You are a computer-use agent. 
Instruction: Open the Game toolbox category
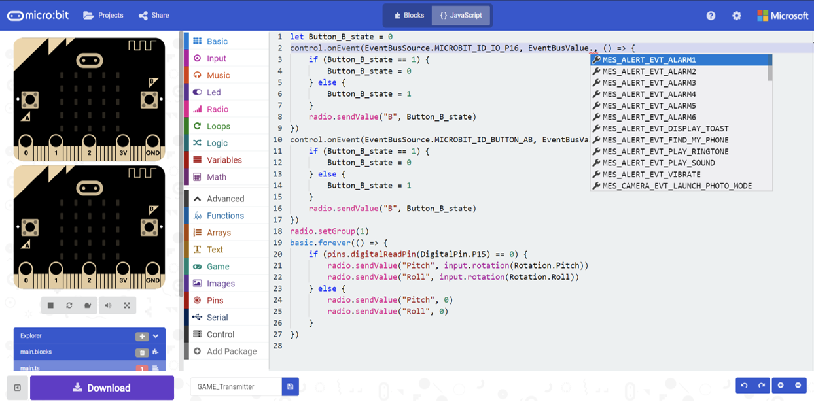(226, 267)
